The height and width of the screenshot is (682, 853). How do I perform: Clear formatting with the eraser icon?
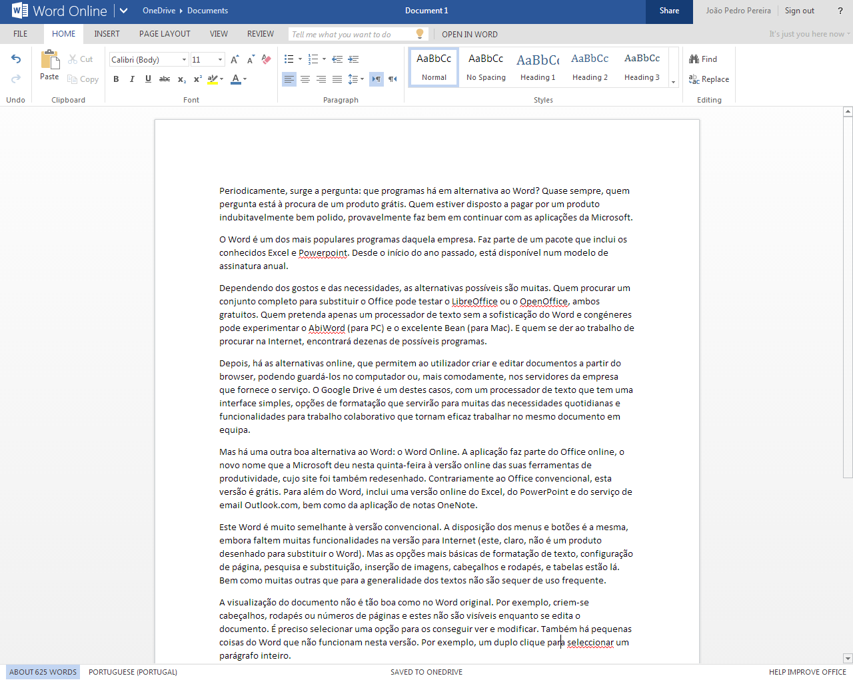pos(267,59)
